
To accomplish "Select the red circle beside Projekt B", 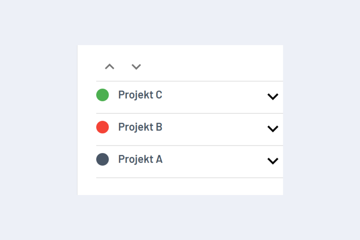I will (102, 127).
